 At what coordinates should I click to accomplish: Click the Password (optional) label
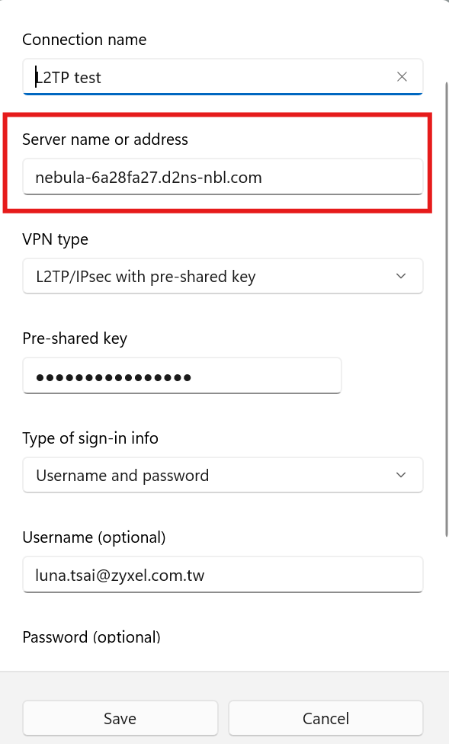(91, 637)
